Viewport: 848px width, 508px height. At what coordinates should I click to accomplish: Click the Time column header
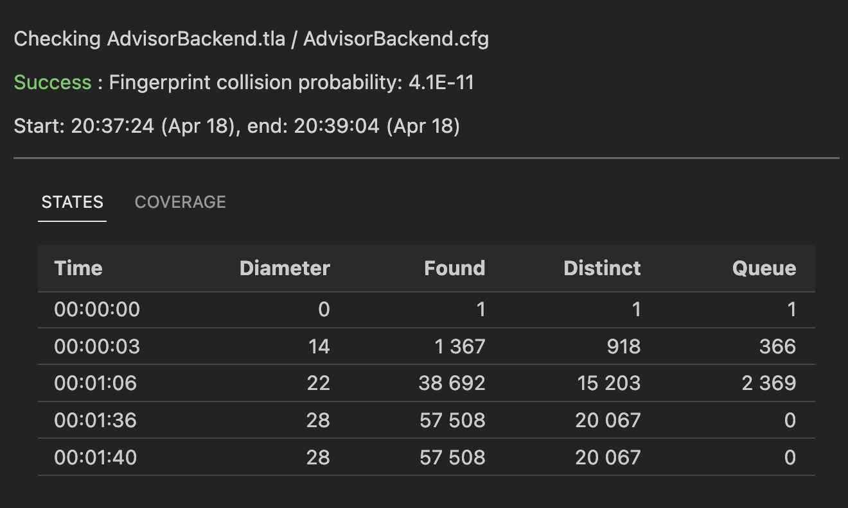point(78,268)
